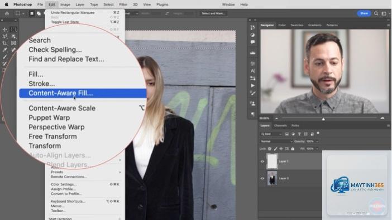
Task: Click the Navigator zoom slider handle
Action: click(323, 119)
